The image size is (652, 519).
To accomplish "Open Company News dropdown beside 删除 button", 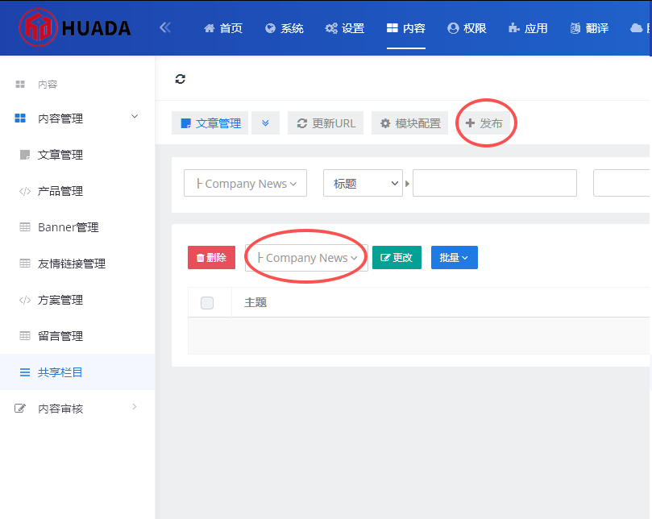I will pos(307,257).
